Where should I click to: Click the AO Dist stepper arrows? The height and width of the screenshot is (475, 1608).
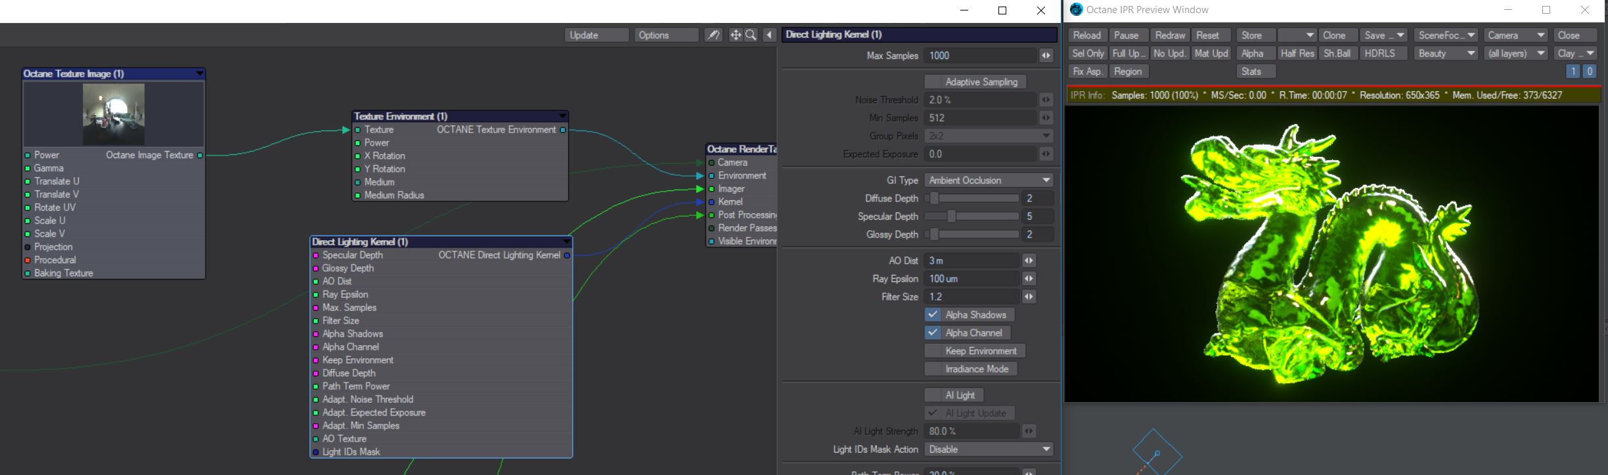1029,260
